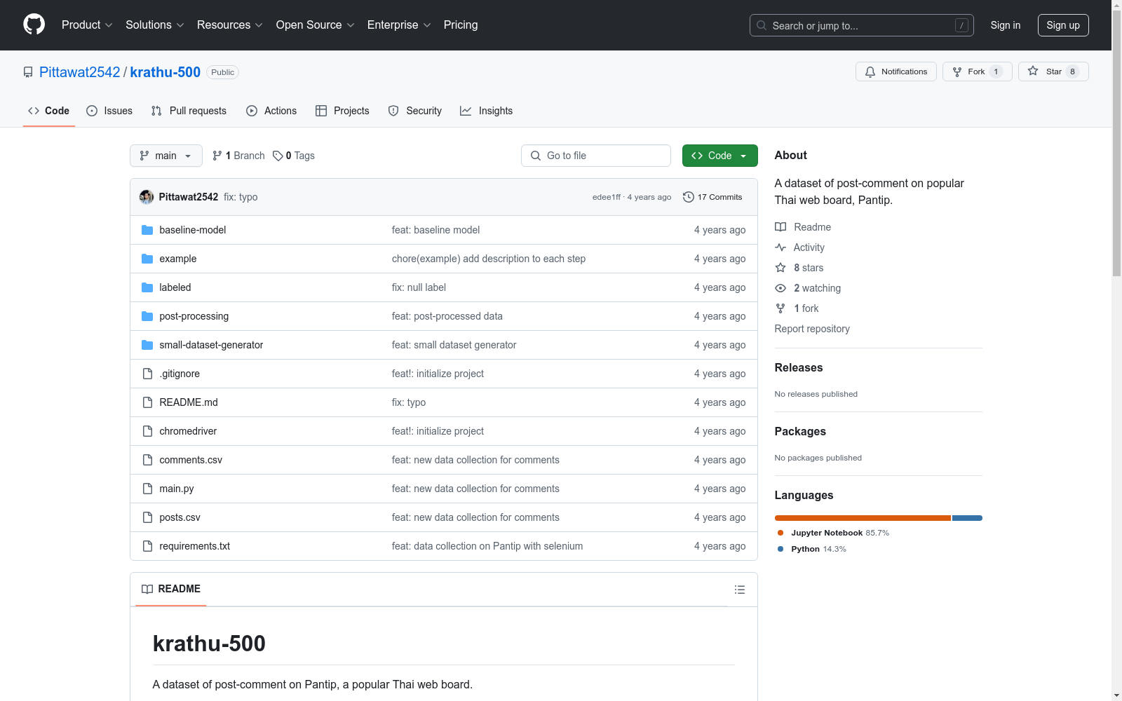
Task: Click the Search or jump to field
Action: (862, 25)
